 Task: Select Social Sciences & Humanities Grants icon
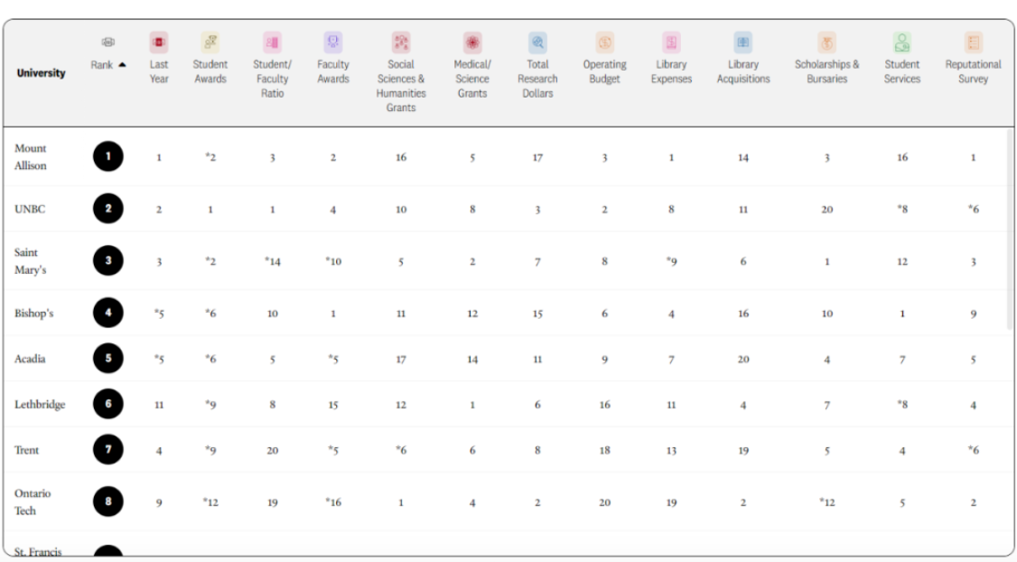coord(401,42)
